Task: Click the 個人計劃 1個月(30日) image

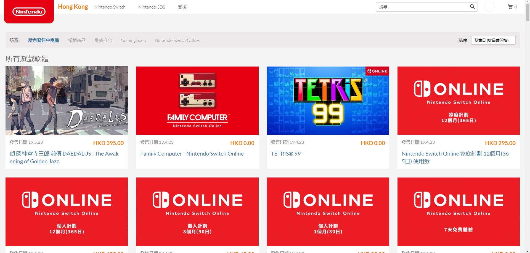Action: [328, 212]
